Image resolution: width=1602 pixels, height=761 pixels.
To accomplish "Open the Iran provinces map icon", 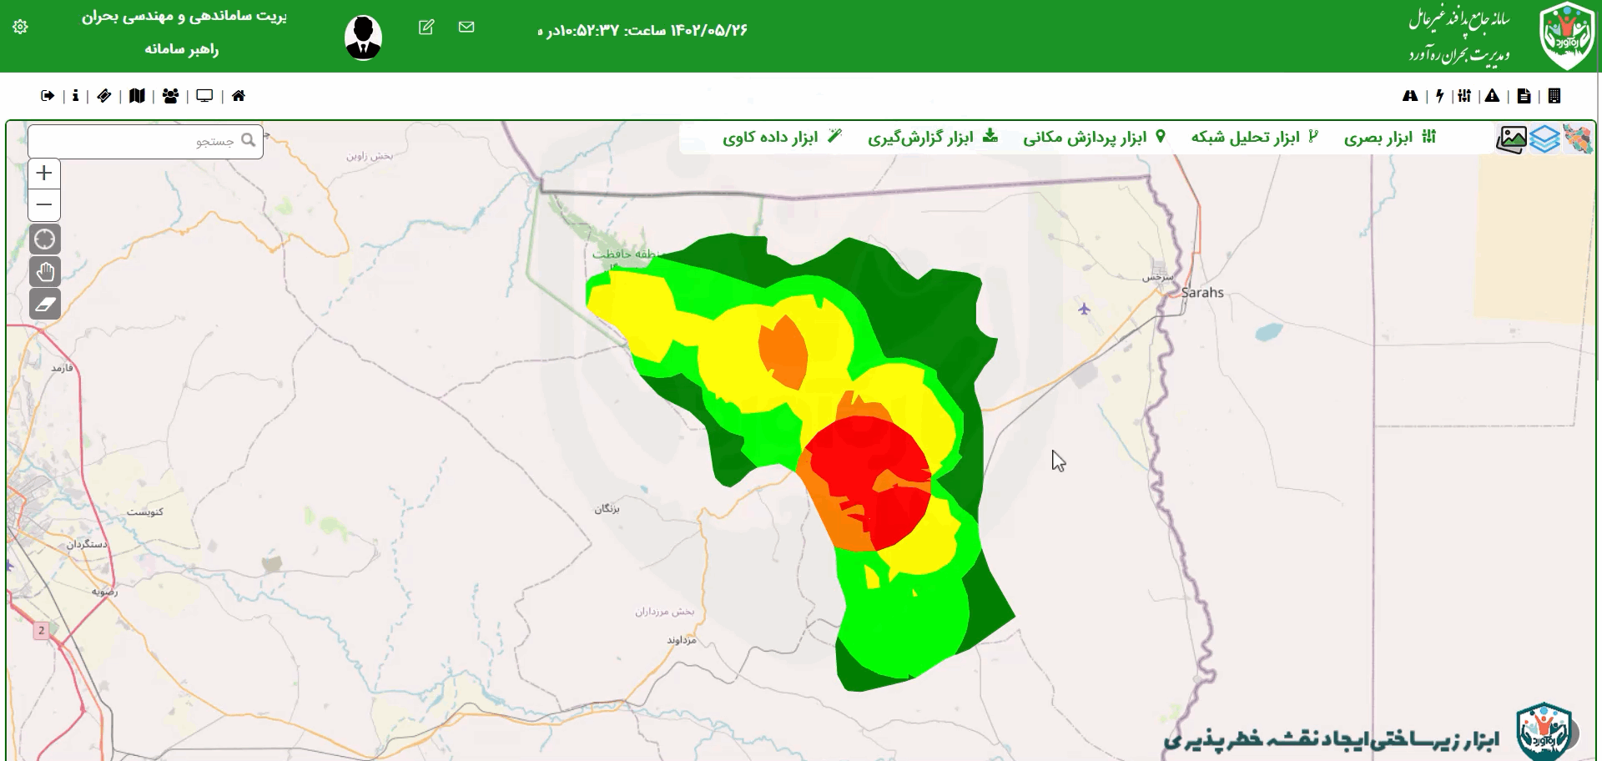I will [1578, 139].
